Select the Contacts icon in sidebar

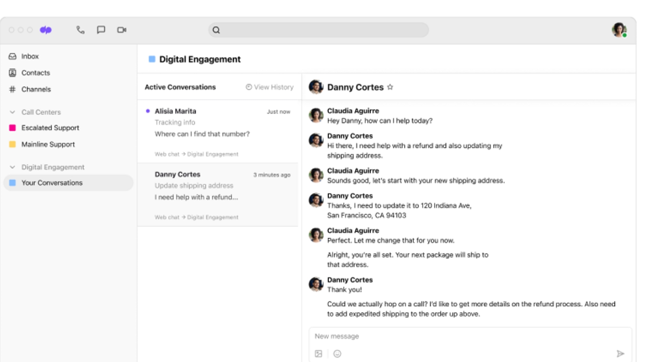point(14,72)
